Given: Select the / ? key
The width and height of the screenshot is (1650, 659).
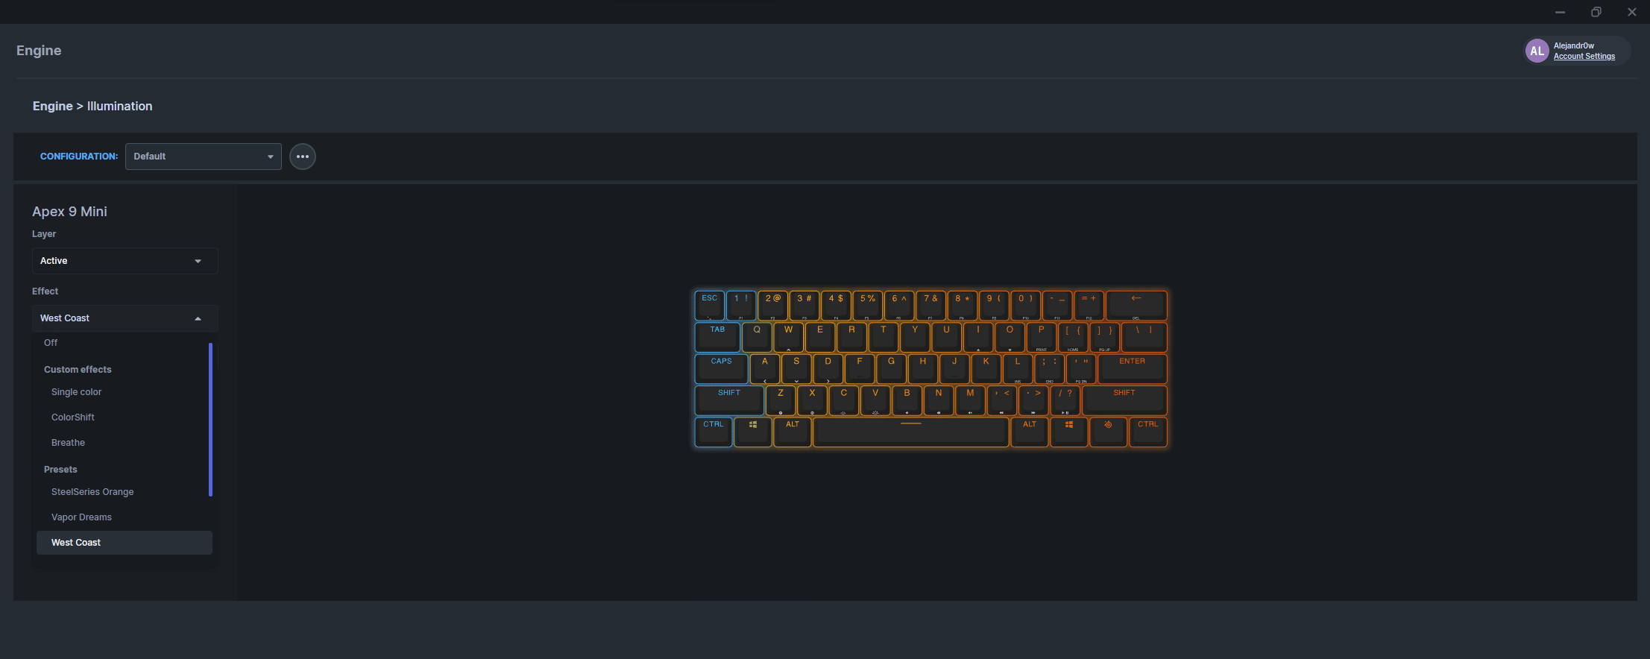Looking at the screenshot, I should coord(1065,400).
